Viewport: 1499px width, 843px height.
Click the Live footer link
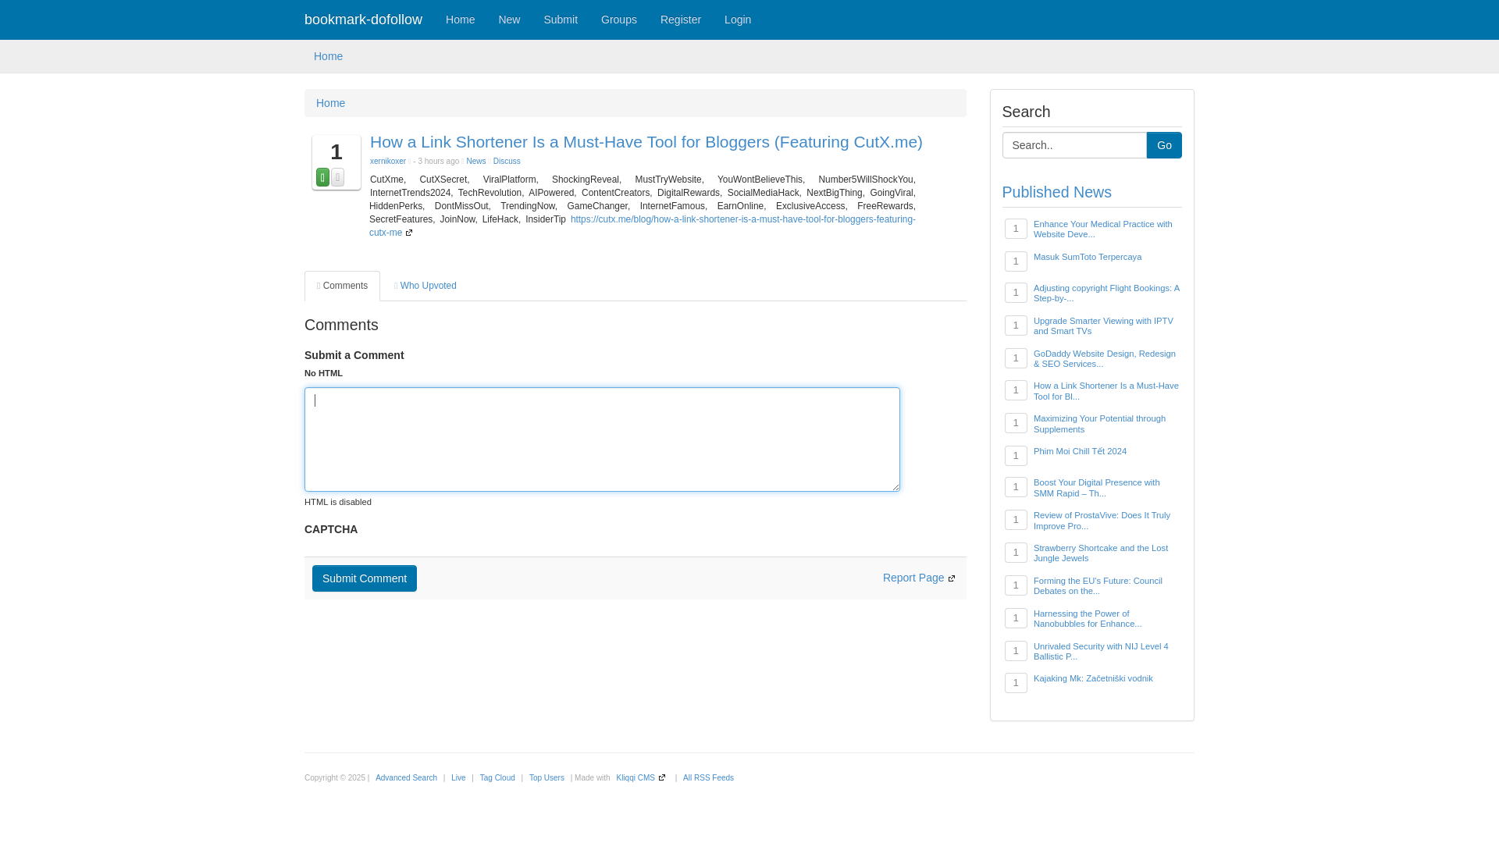(458, 778)
